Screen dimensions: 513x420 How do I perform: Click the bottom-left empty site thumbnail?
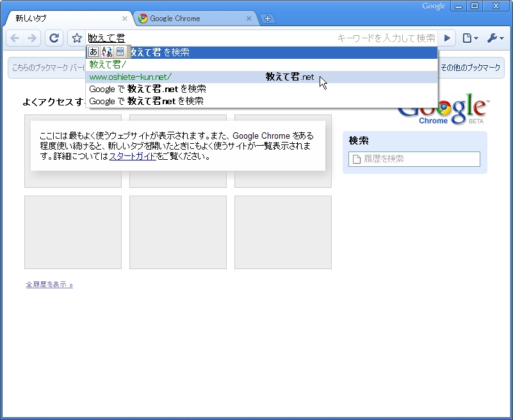(73, 232)
